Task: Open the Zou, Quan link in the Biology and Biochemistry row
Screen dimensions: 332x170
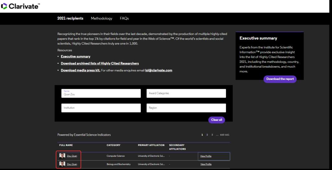Action: click(72, 164)
